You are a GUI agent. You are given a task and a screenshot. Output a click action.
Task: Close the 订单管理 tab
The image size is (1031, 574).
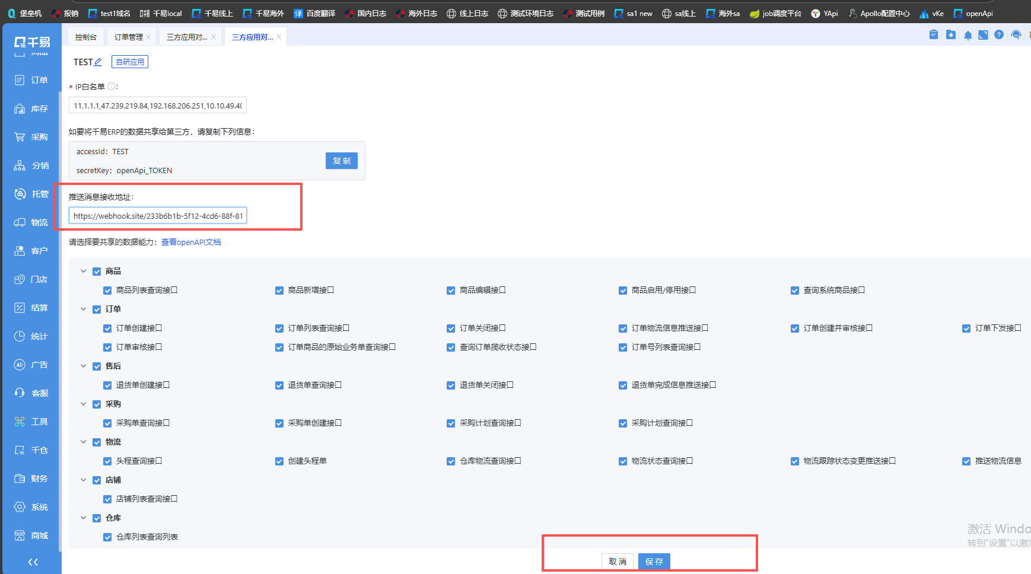148,37
